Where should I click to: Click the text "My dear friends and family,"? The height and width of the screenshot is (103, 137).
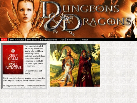pyautogui.click(x=33, y=72)
